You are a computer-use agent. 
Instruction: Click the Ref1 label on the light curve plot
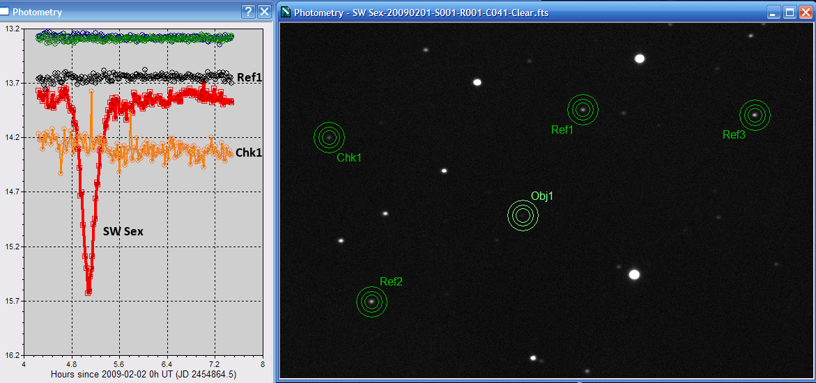click(x=249, y=77)
